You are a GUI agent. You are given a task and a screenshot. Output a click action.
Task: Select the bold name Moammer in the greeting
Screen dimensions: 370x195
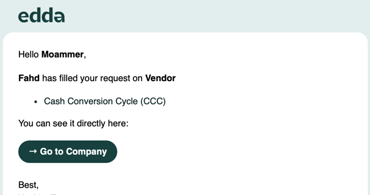pos(62,54)
